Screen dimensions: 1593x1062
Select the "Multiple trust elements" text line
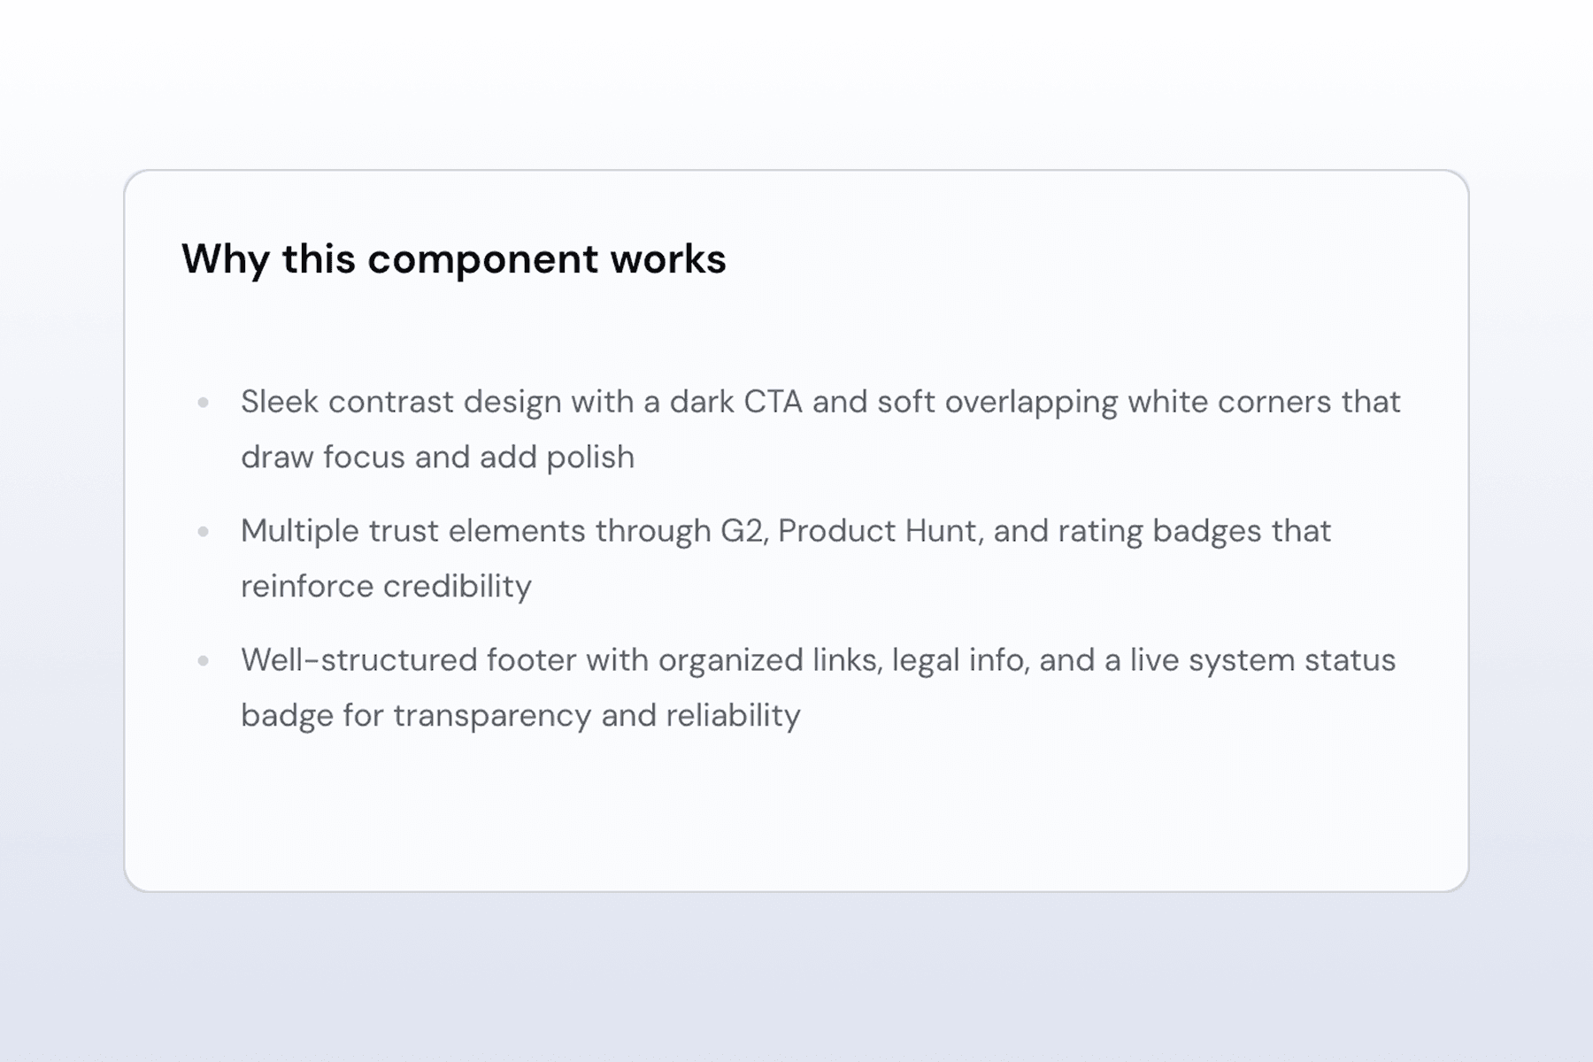coord(785,531)
